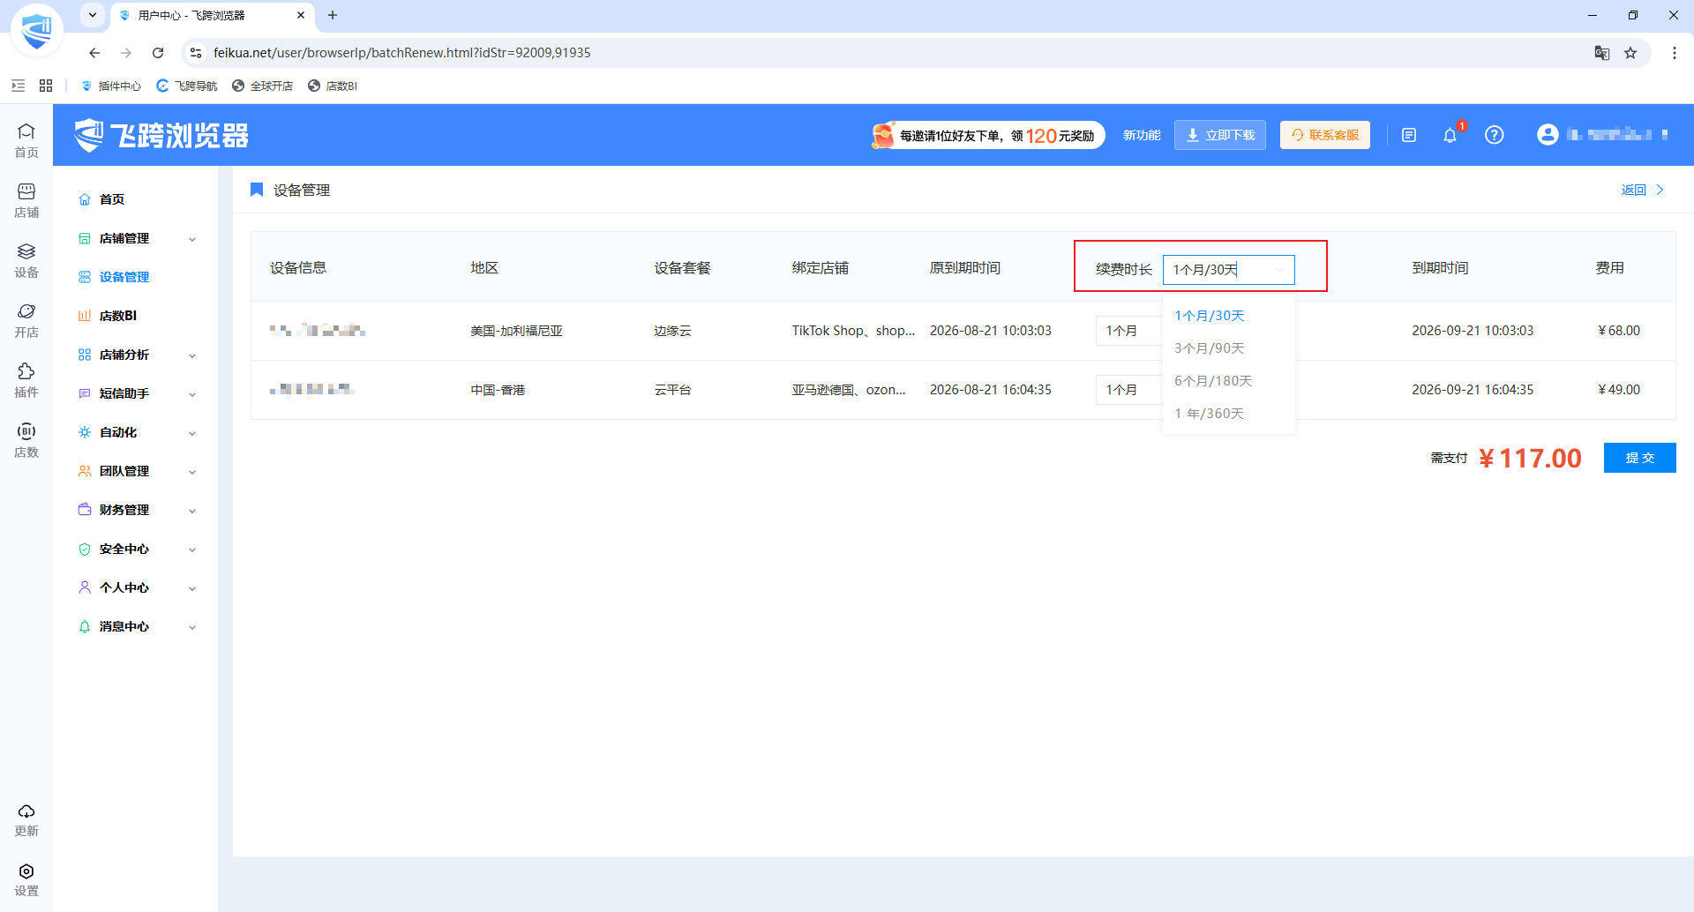The image size is (1694, 912).
Task: Open a new browser tab
Action: pyautogui.click(x=333, y=15)
